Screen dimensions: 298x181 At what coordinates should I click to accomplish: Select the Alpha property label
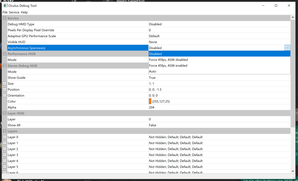point(12,107)
